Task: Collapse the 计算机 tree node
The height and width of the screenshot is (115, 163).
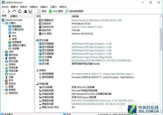Action: click(x=3, y=23)
